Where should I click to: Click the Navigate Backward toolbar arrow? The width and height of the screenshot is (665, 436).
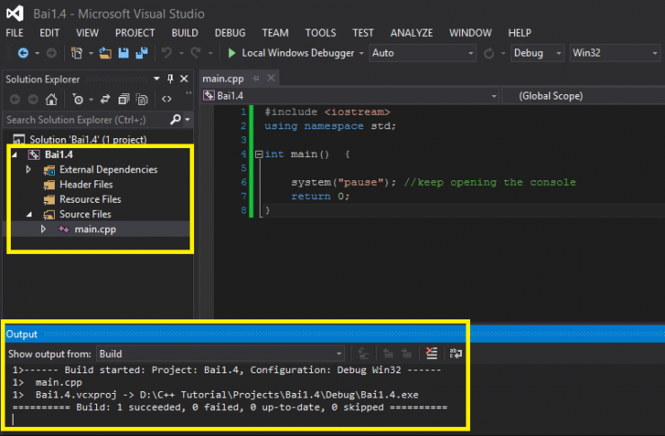(23, 53)
